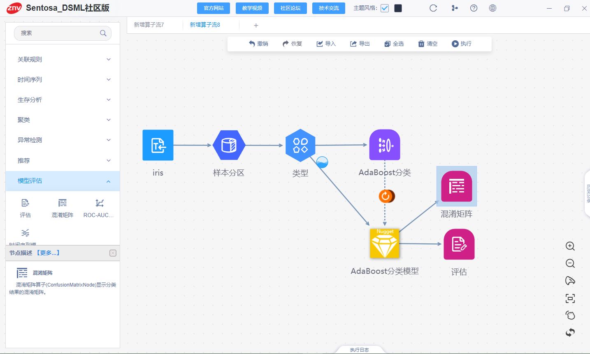Click the branch/version icon in title bar
Image resolution: width=590 pixels, height=354 pixels.
pyautogui.click(x=455, y=8)
